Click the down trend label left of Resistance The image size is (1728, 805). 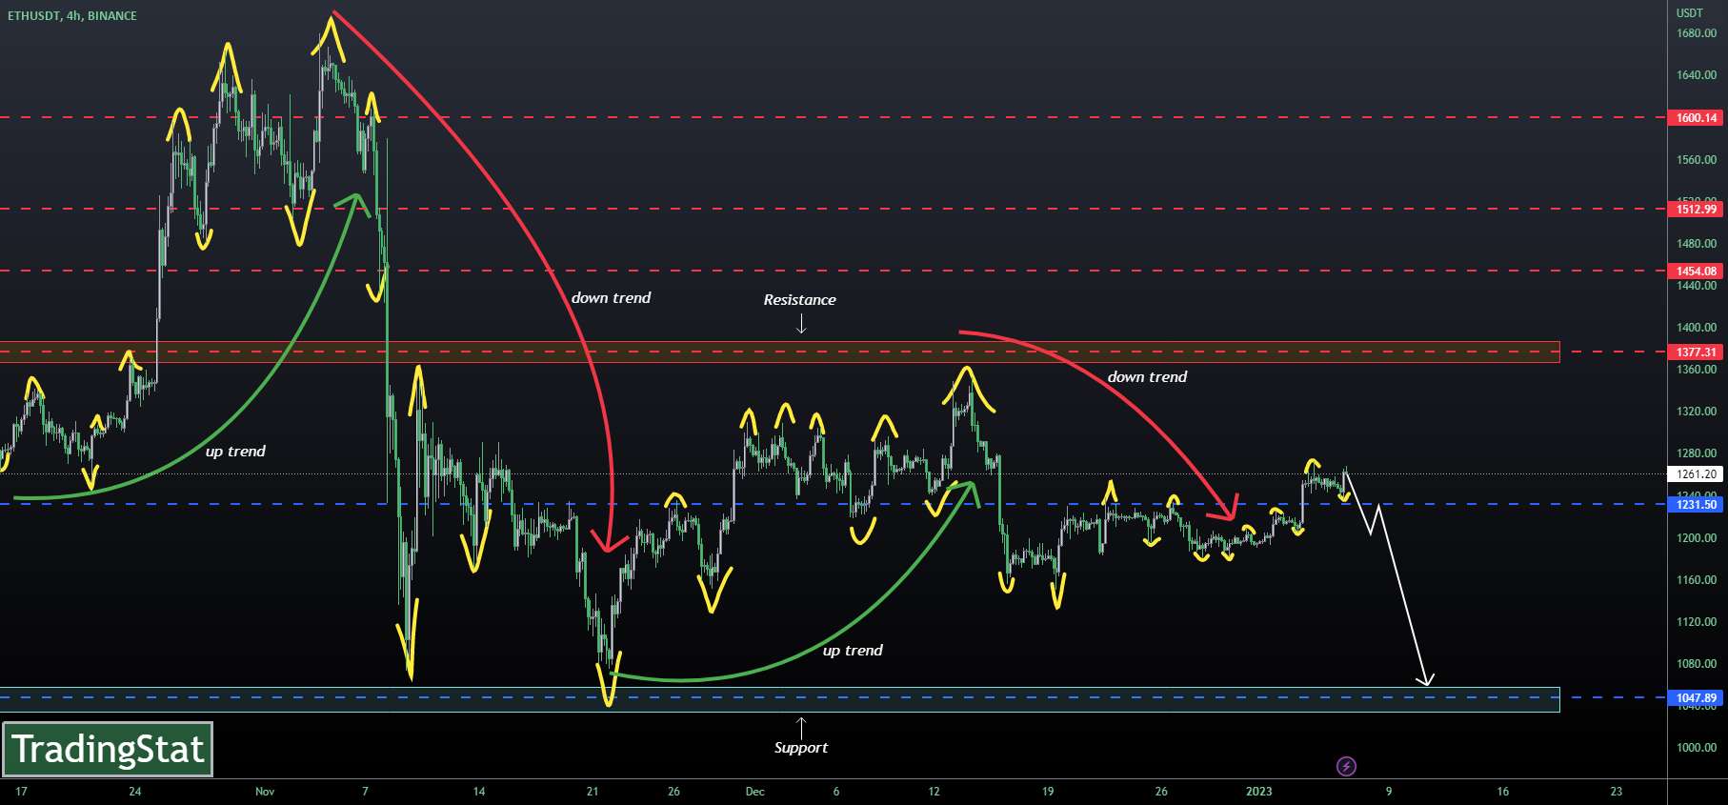click(611, 298)
